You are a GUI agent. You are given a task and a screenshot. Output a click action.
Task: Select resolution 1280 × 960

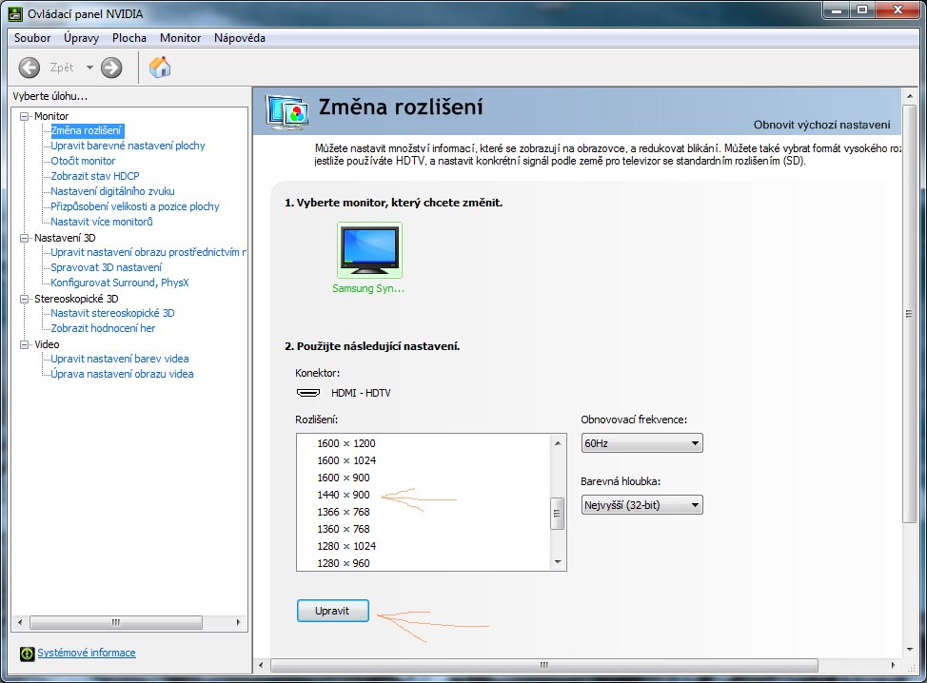[344, 564]
